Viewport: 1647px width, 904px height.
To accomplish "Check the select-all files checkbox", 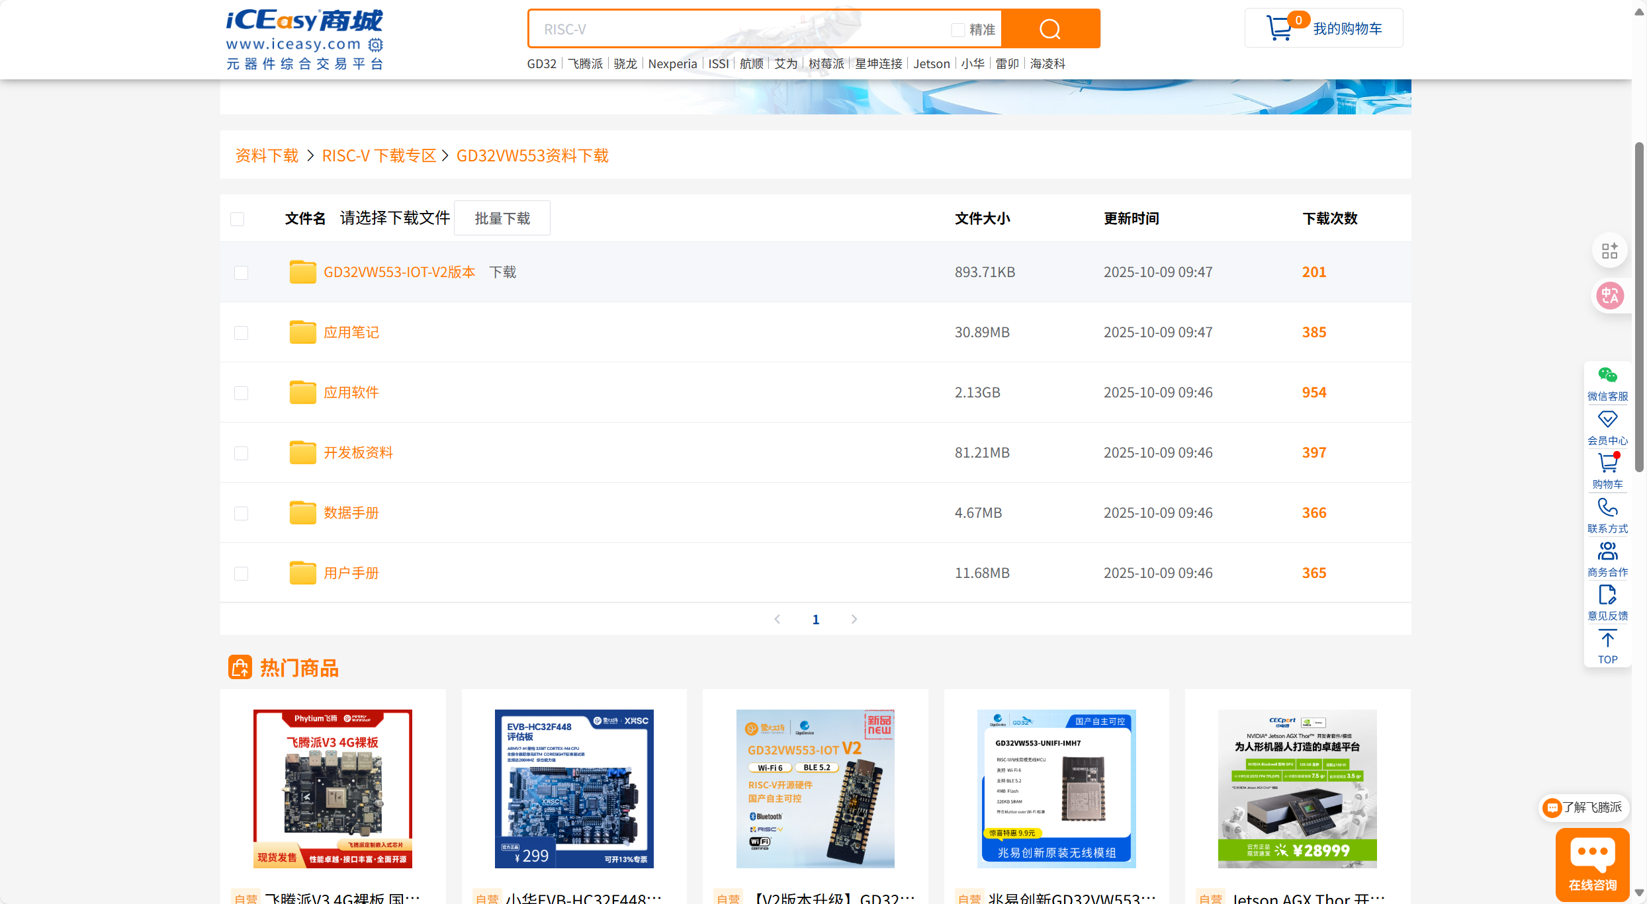I will click(238, 219).
